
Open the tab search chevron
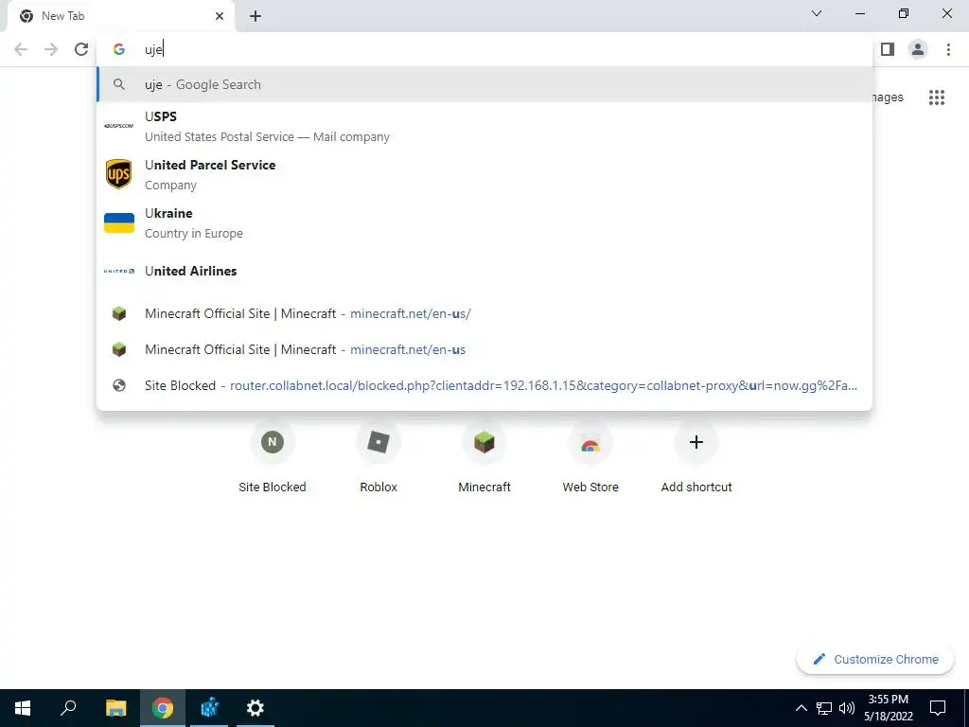coord(817,13)
